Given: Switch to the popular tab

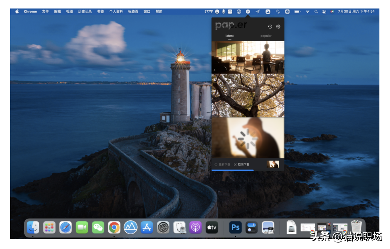Looking at the screenshot, I should tap(266, 36).
